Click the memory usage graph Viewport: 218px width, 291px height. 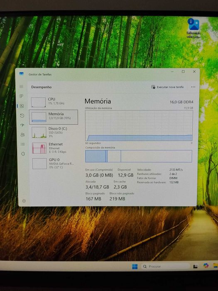coord(139,126)
